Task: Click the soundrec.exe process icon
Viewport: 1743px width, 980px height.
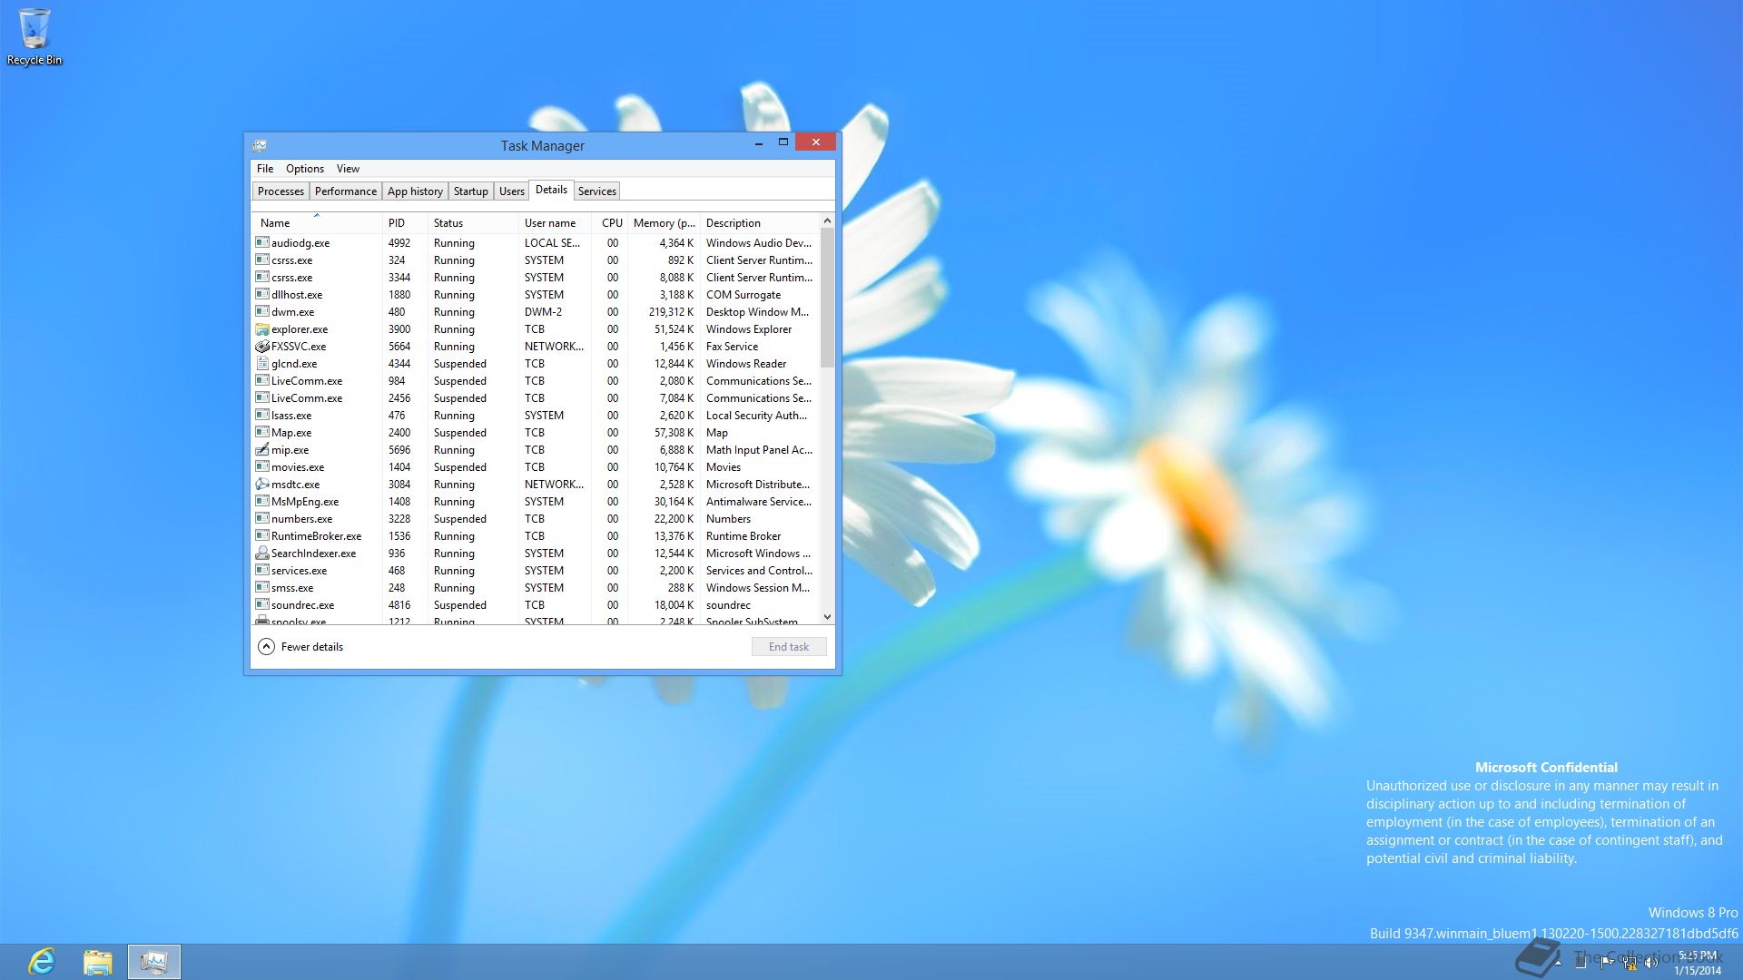Action: tap(261, 604)
